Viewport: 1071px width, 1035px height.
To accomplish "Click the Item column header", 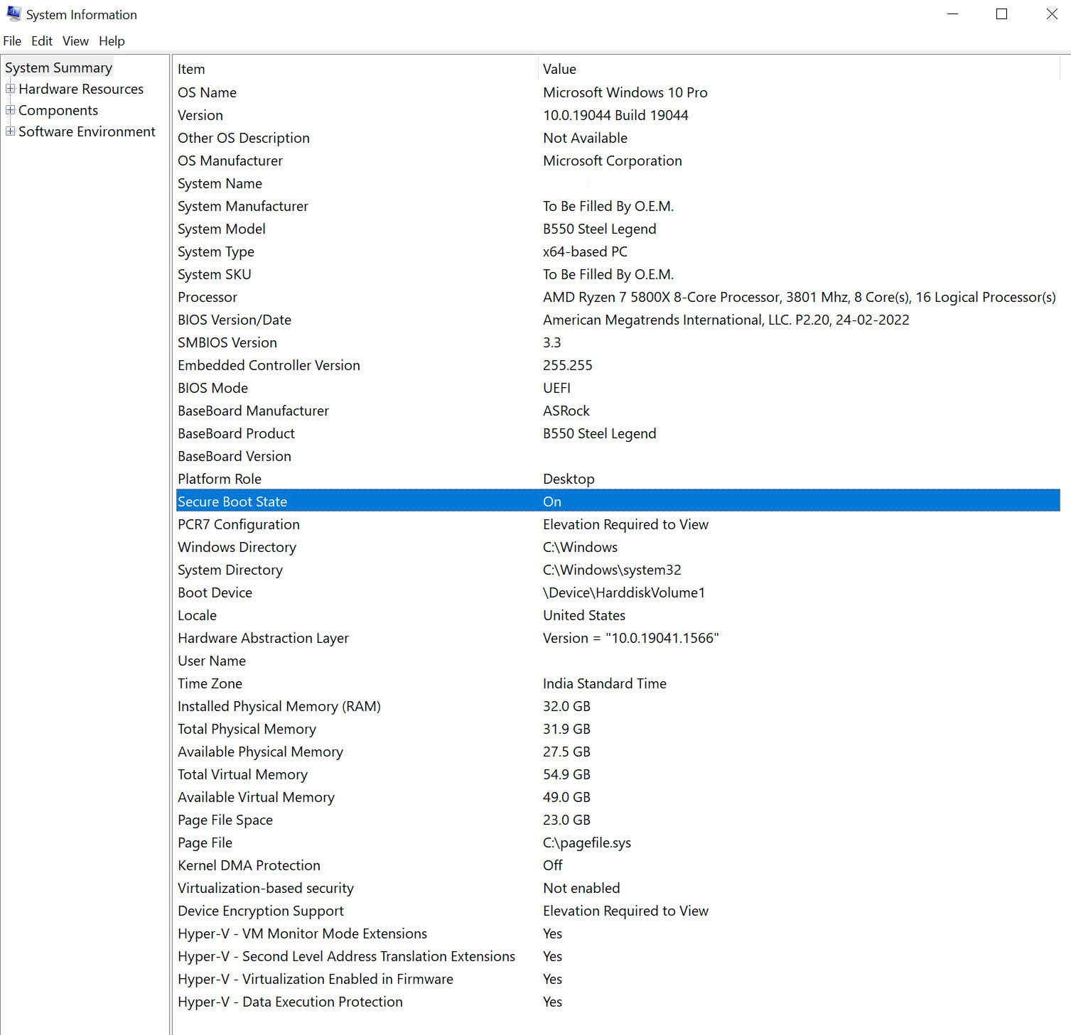I will [356, 69].
